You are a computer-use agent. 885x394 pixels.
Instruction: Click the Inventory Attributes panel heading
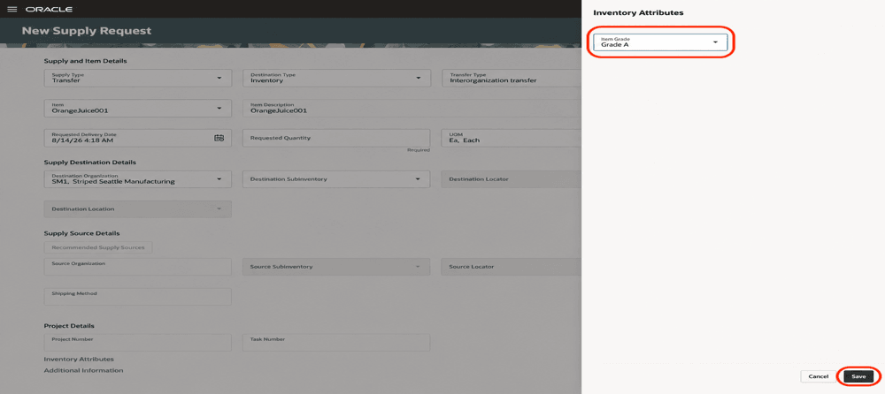click(638, 12)
